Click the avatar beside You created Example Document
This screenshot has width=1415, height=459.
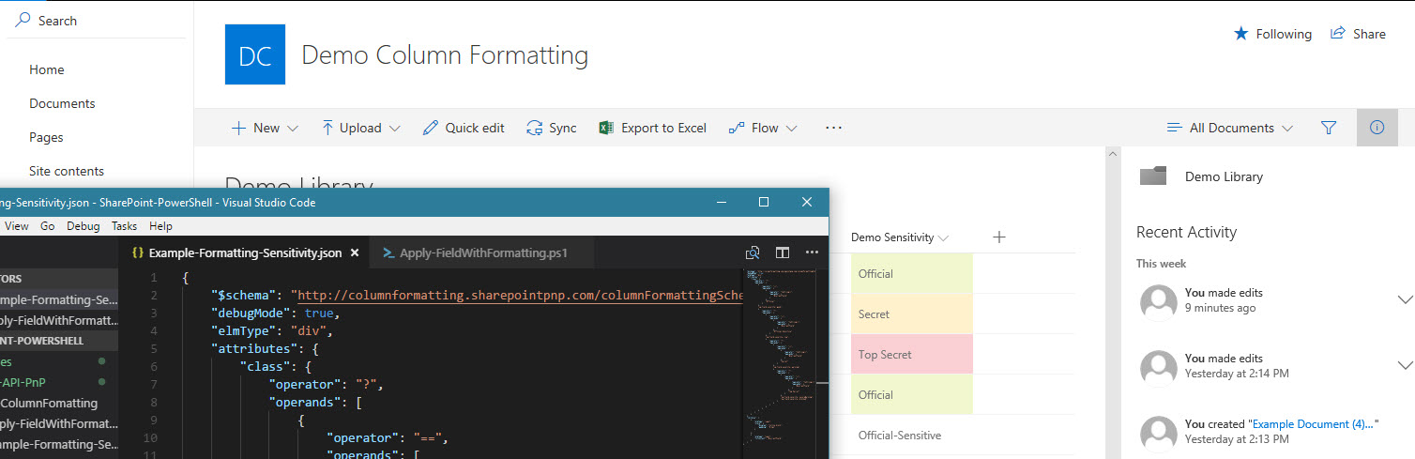click(x=1158, y=434)
